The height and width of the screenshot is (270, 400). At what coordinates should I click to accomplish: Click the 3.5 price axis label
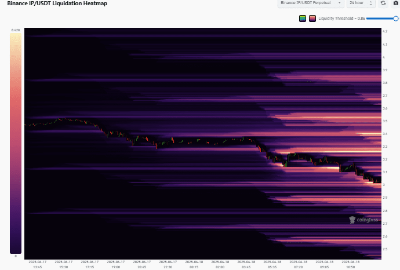coord(385,121)
